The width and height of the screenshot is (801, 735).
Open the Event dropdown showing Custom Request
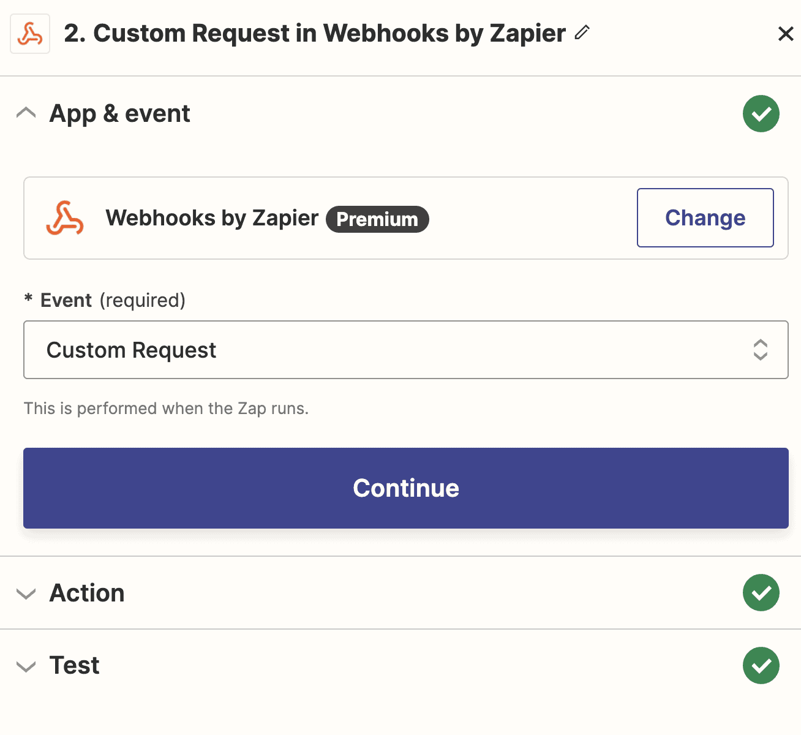[x=406, y=350]
